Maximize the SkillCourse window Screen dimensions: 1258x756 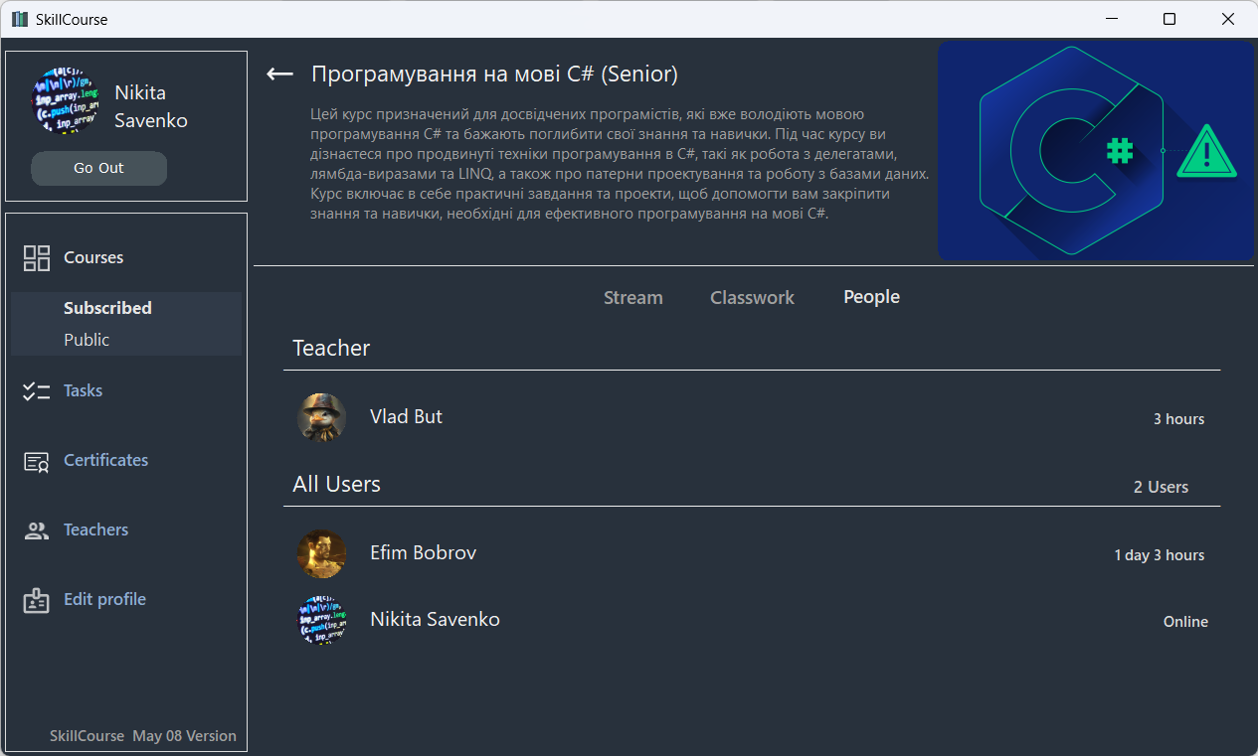pos(1169,19)
